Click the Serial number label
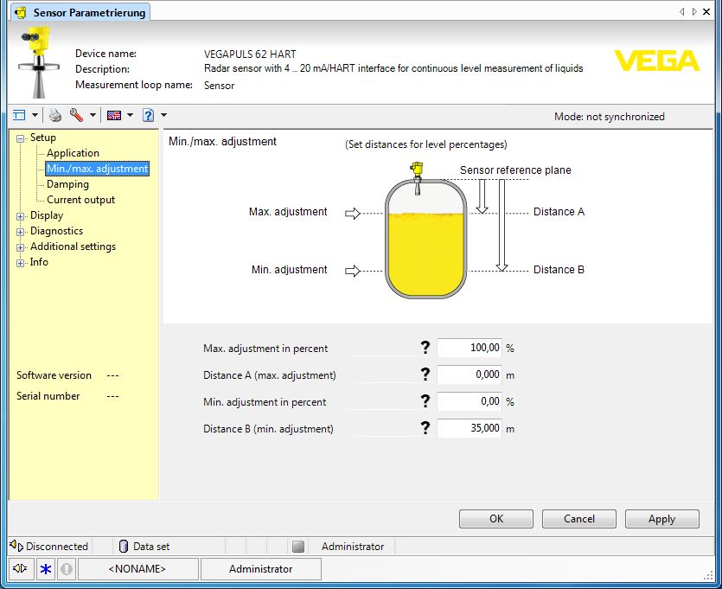This screenshot has height=589, width=722. pyautogui.click(x=48, y=396)
